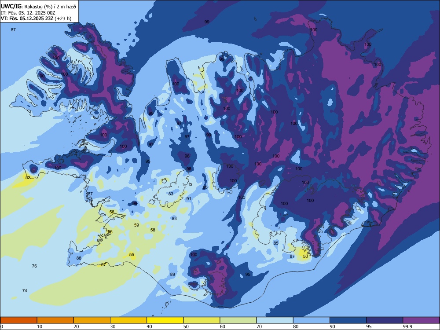Select the map value '59'
Image resolution: width=440 pixels, height=330 pixels.
(136, 225)
